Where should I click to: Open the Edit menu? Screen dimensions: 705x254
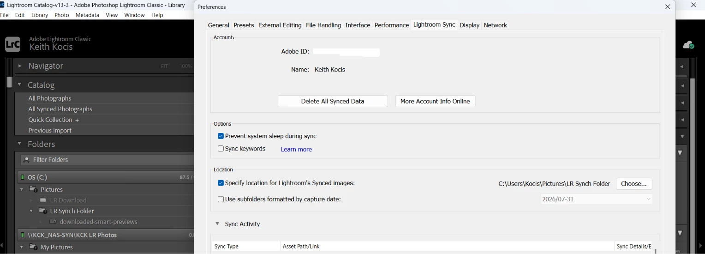pyautogui.click(x=20, y=15)
